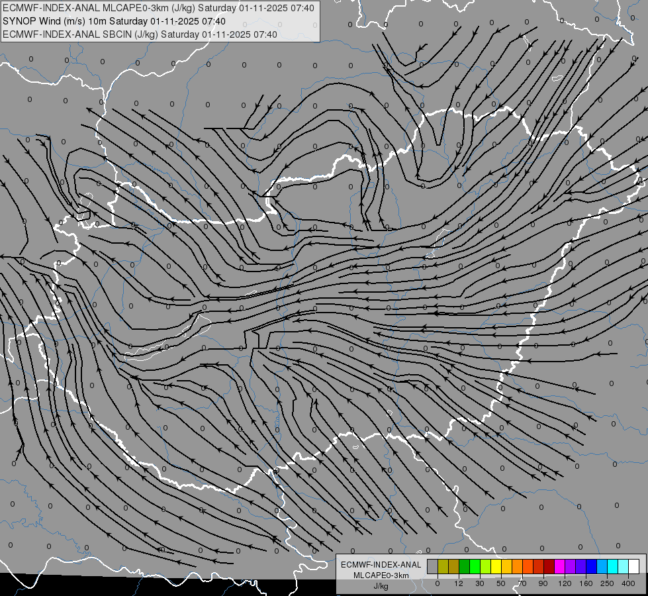Click the SYNOP Wind 10m title line
648x596 pixels.
click(x=114, y=21)
